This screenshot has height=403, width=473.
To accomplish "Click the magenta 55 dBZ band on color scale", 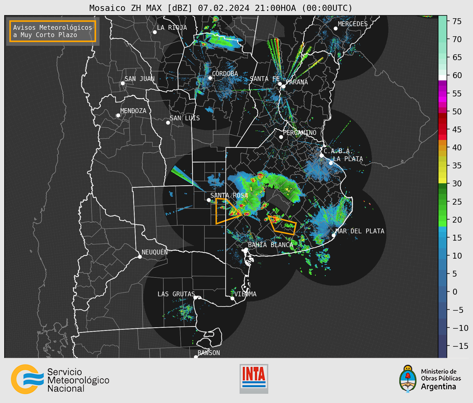I will pos(442,94).
